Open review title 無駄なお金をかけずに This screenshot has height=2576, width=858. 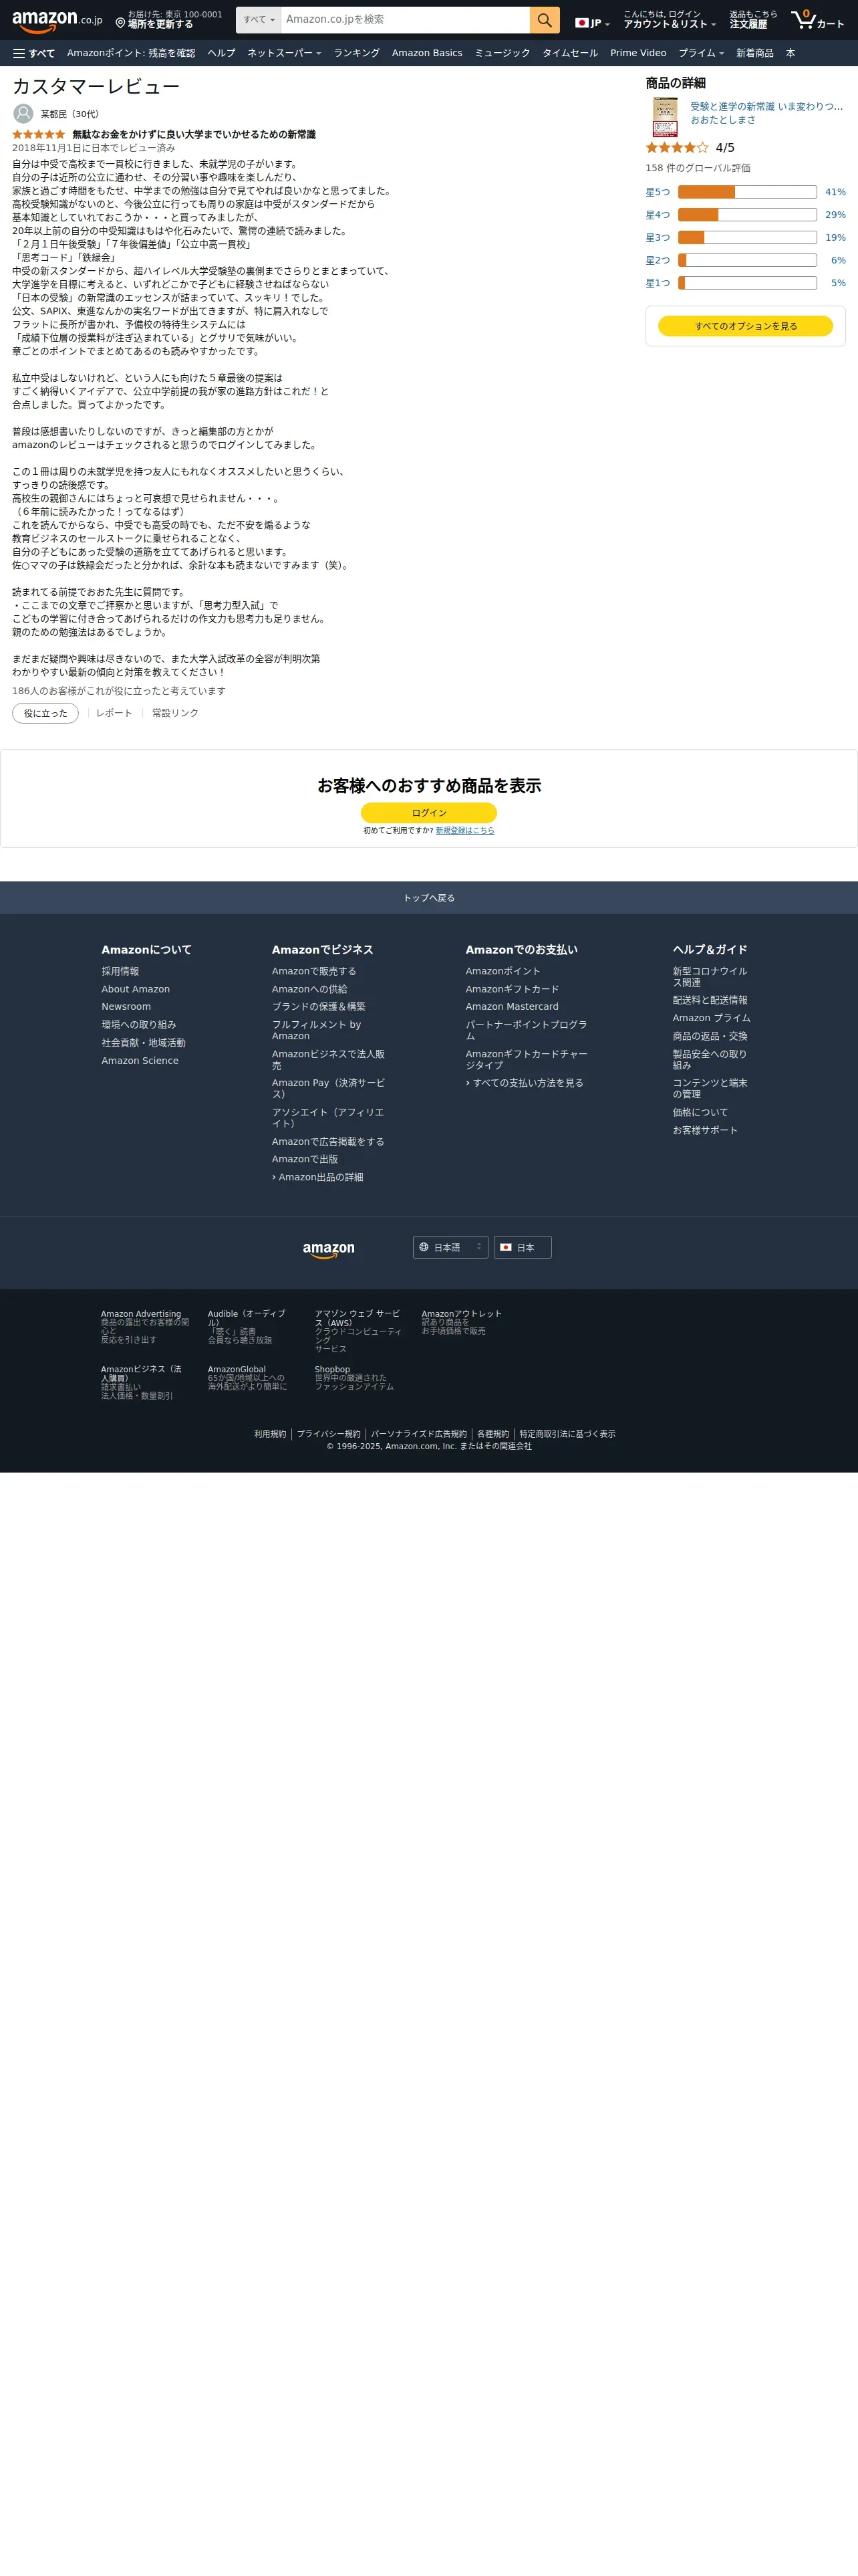tap(194, 134)
